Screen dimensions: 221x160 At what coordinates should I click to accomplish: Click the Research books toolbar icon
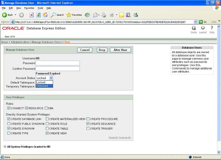tap(128, 15)
